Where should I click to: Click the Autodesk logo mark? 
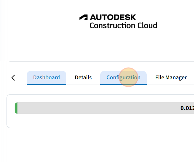click(84, 17)
